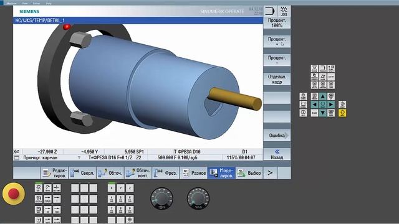Click the PAGE UP key

[x=331, y=96]
